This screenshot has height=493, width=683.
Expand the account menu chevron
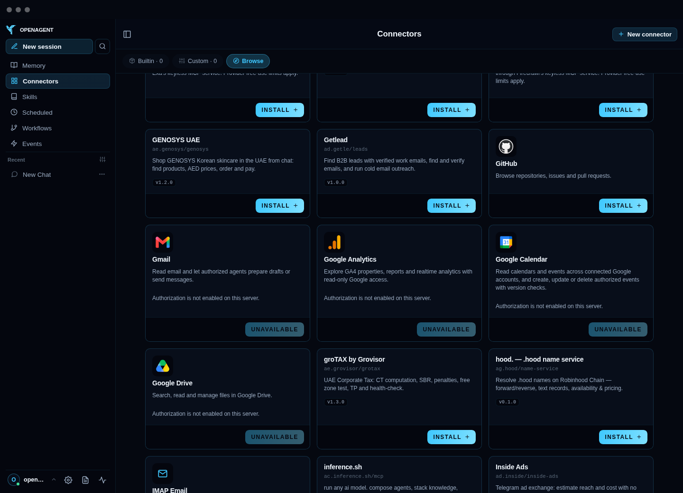click(x=54, y=480)
